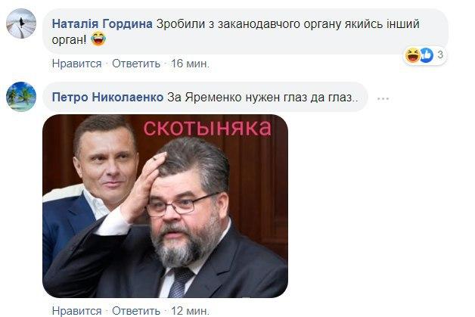Open the 12 мин. timestamp link
The height and width of the screenshot is (317, 475).
pos(190,311)
